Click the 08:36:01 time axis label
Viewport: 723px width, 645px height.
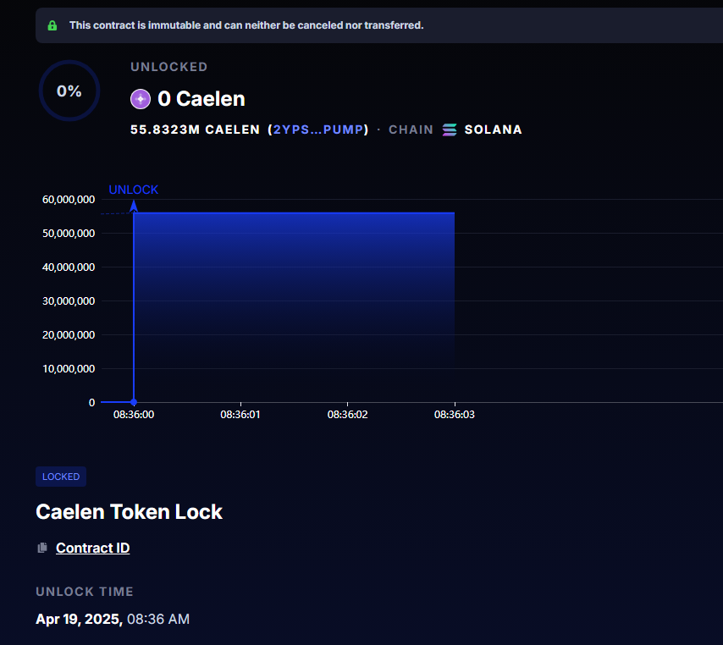(240, 415)
